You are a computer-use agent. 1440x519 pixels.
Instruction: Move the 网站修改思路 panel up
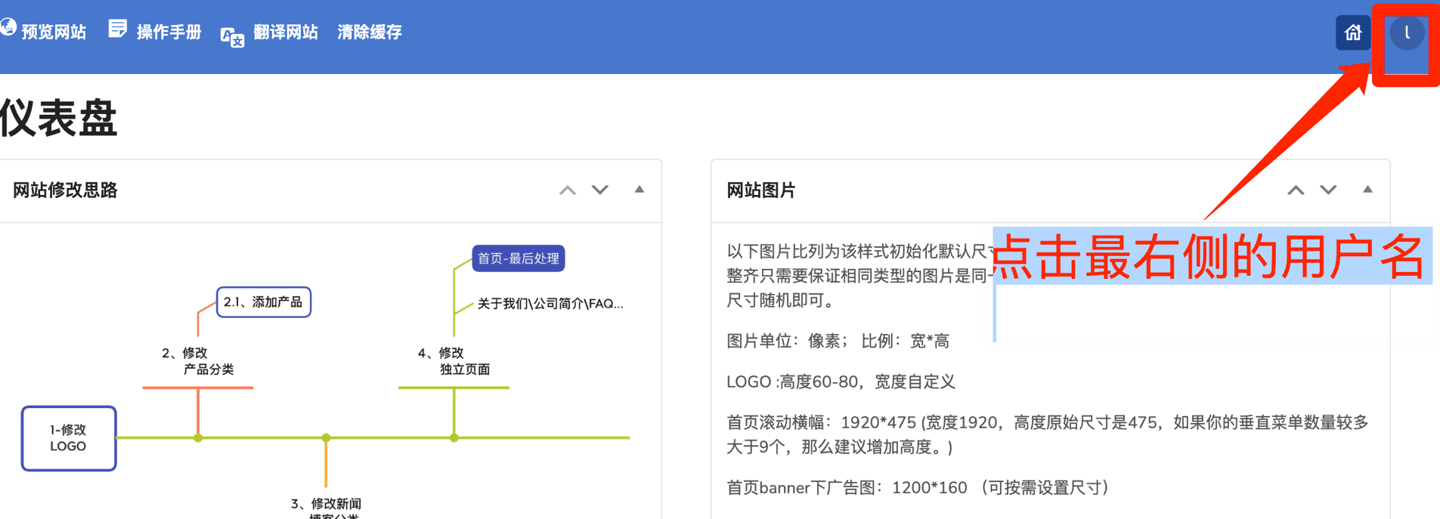[x=567, y=190]
